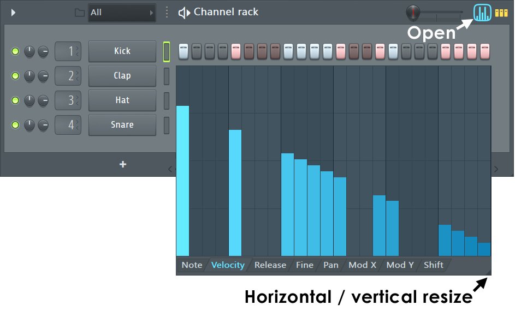Switch to the Pan tab
Viewport: 515px width, 311px height.
pyautogui.click(x=331, y=265)
